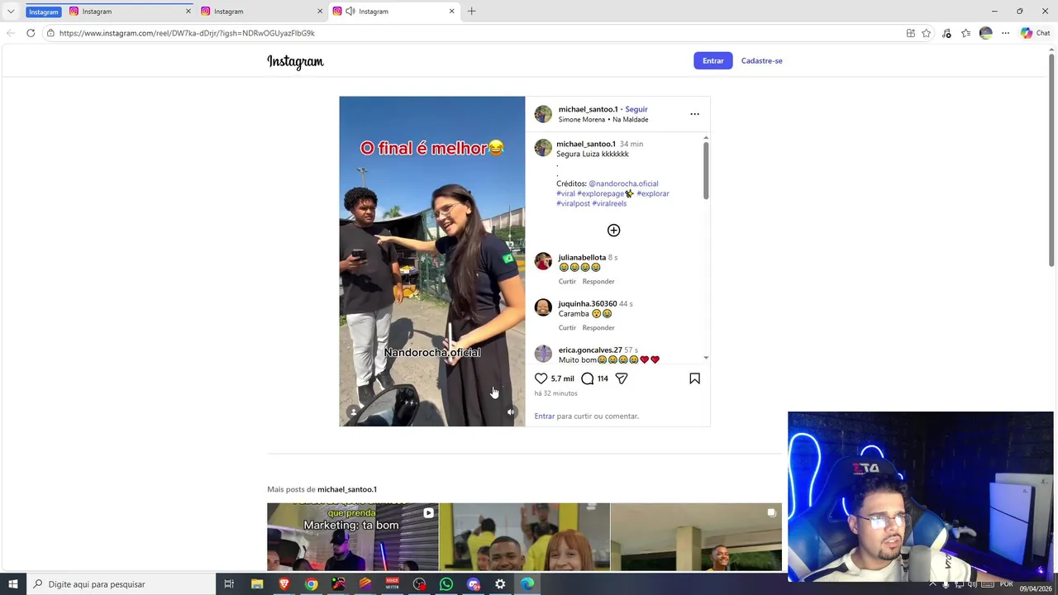The image size is (1058, 595).
Task: Open the favorites list icon
Action: (965, 33)
